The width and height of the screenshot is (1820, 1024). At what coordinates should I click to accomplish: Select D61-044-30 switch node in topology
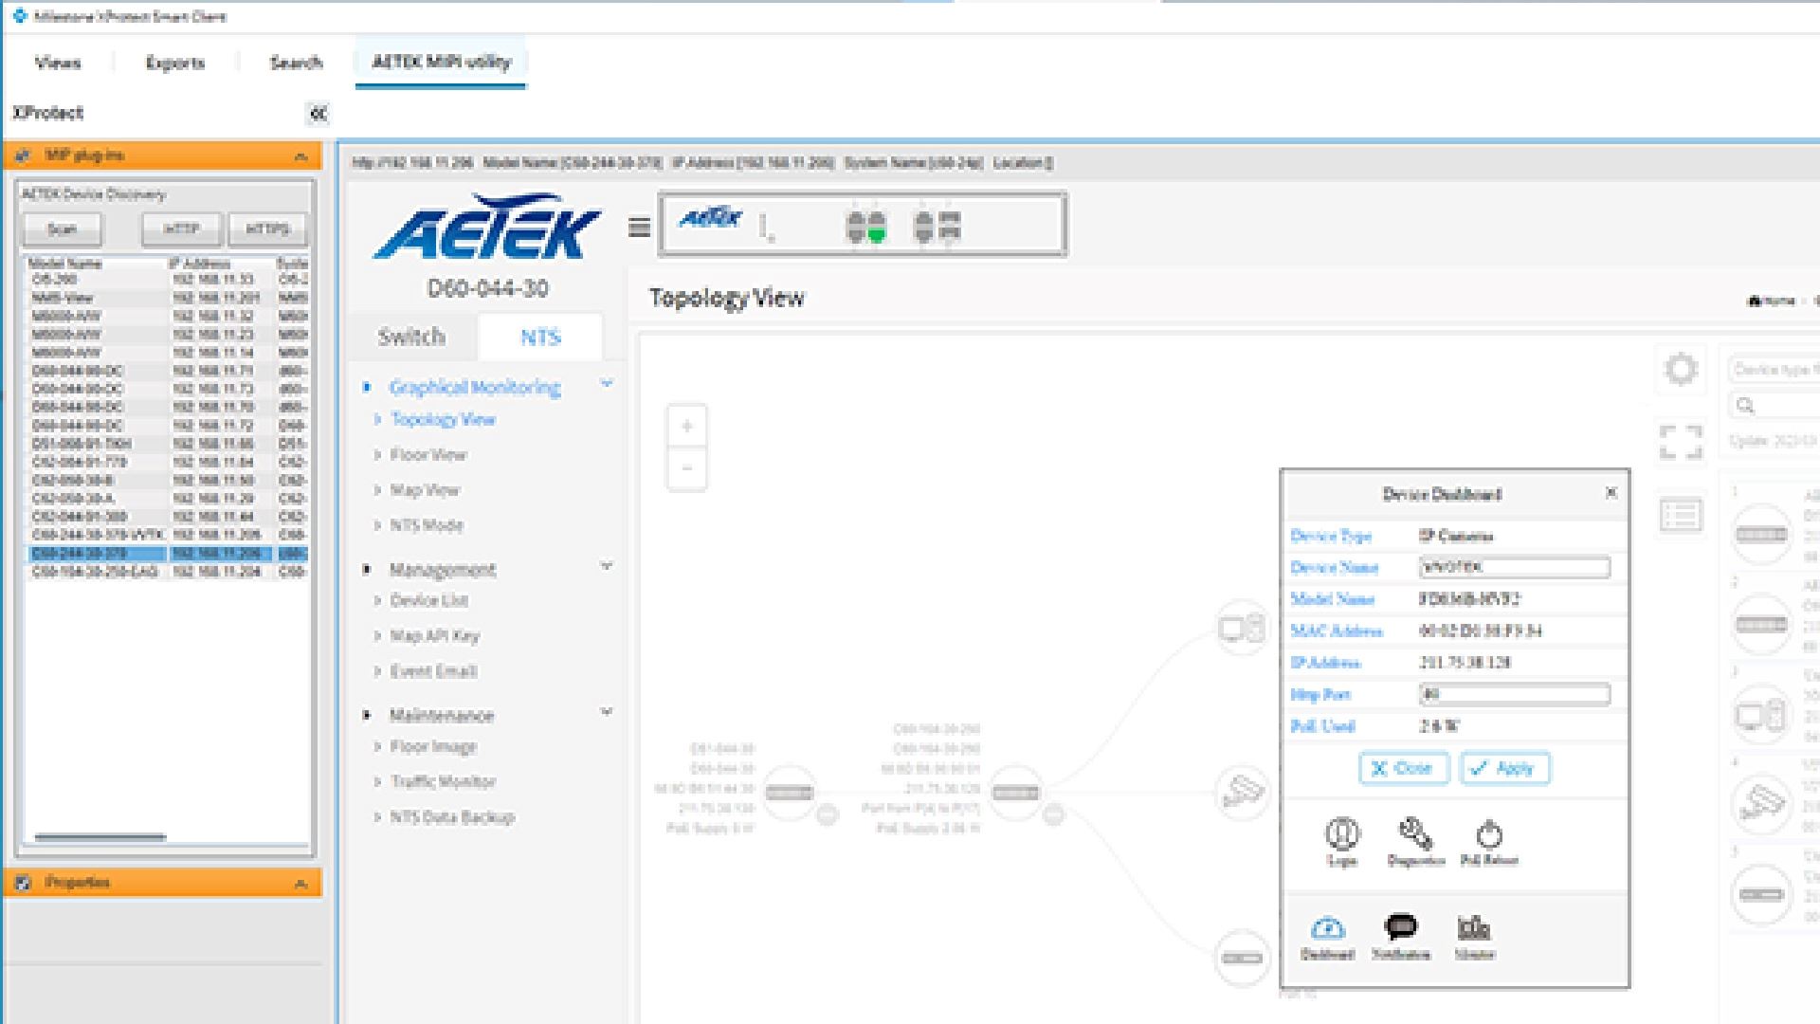[x=790, y=793]
